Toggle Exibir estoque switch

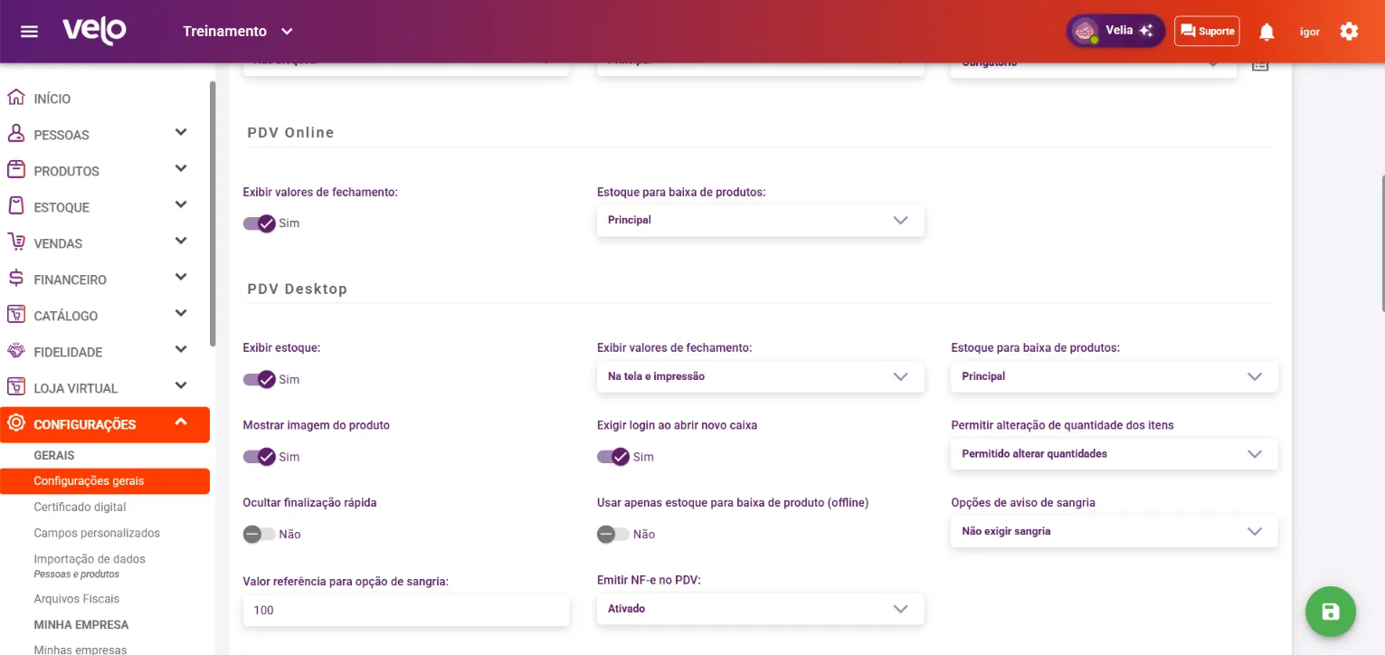tap(260, 379)
